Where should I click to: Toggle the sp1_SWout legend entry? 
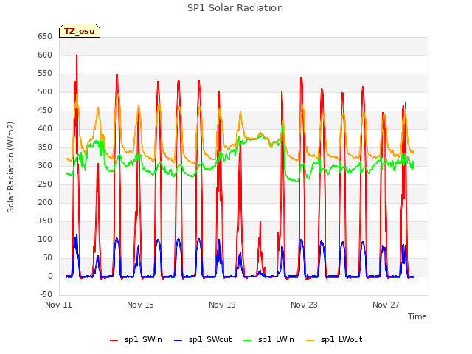(x=204, y=340)
